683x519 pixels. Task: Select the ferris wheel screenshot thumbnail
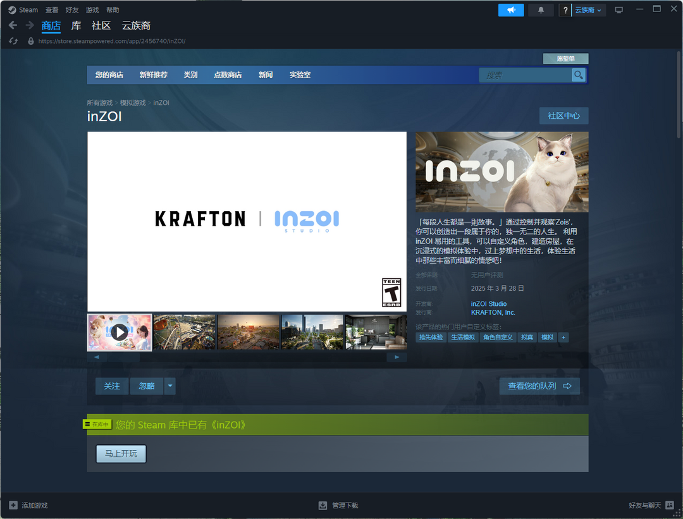click(x=184, y=333)
